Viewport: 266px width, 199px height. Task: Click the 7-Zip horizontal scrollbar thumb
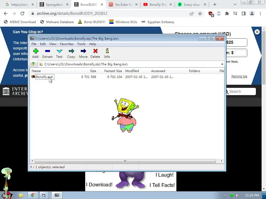pos(125,161)
